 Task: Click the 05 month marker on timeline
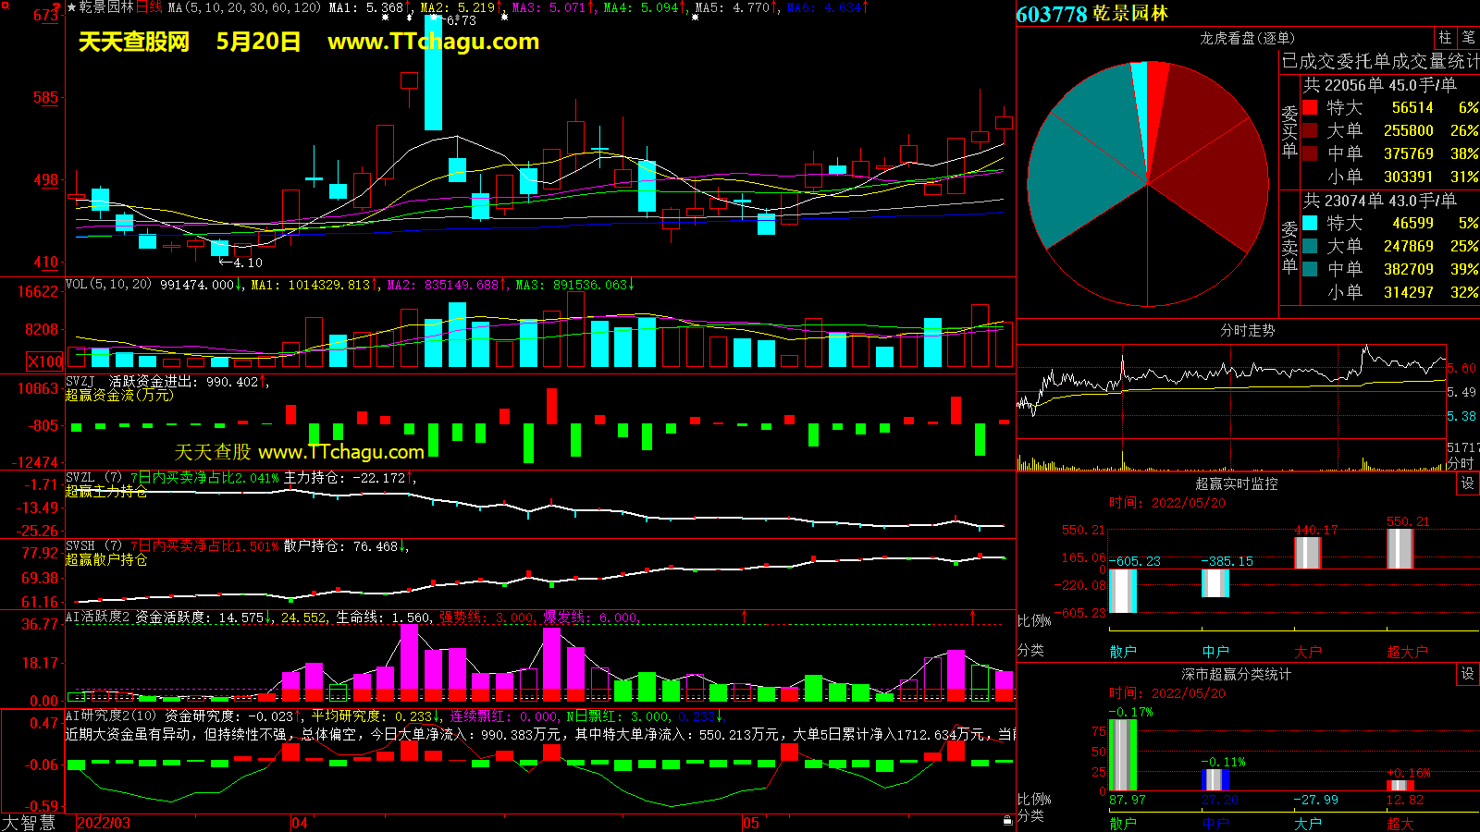[x=750, y=823]
